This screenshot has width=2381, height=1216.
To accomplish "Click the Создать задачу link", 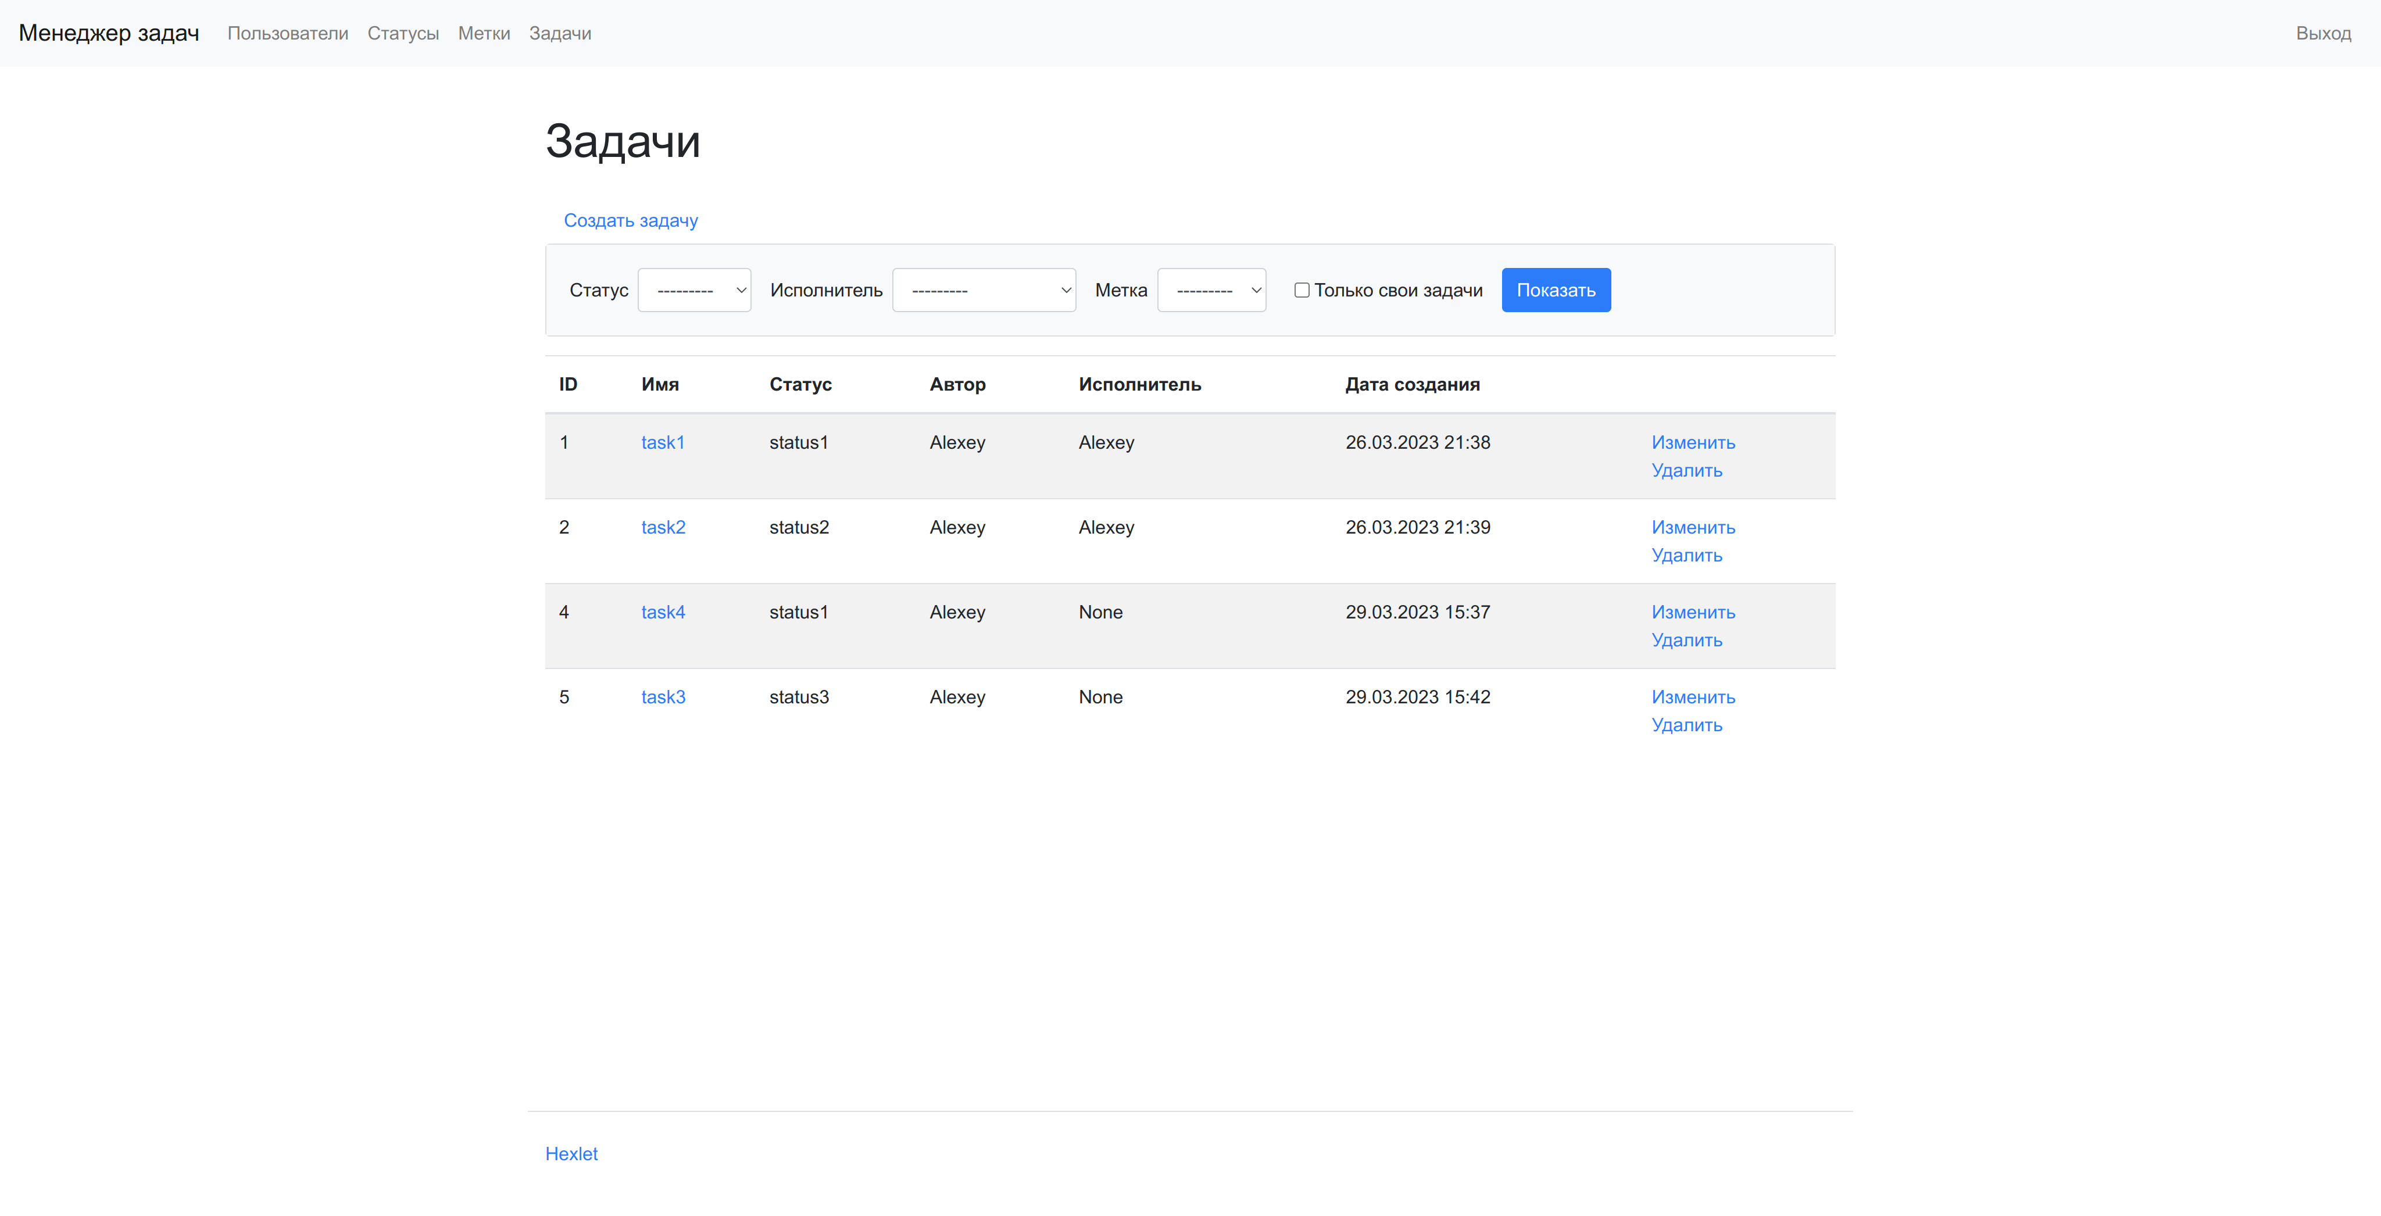I will [630, 221].
